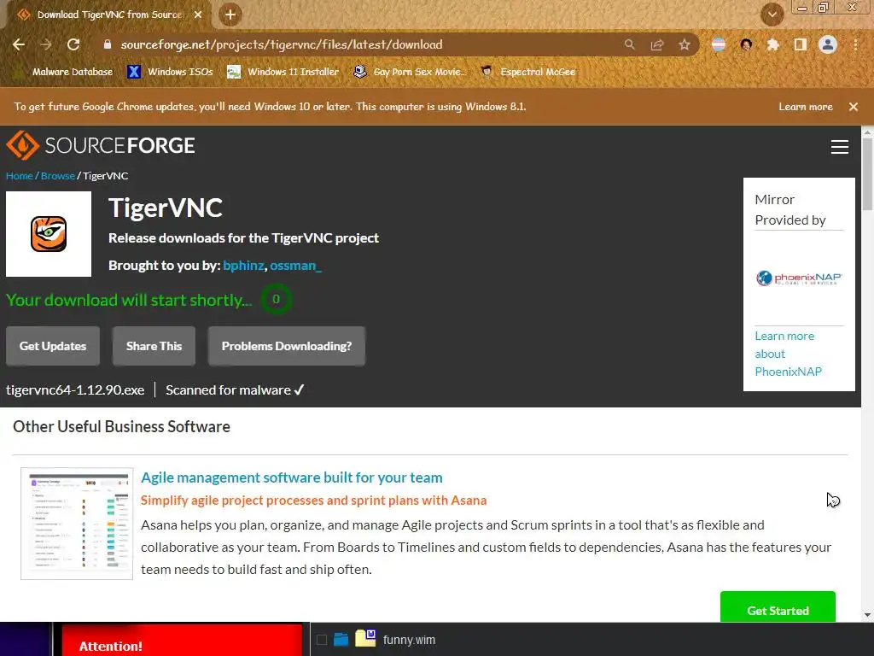This screenshot has width=874, height=656.
Task: Open the extensions puzzle piece icon
Action: 772,44
